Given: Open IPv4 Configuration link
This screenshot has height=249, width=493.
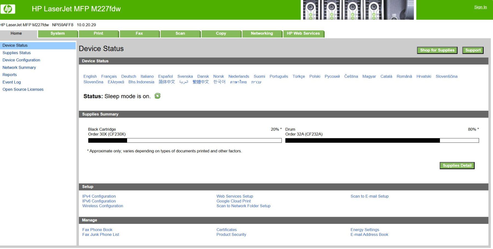Looking at the screenshot, I should [x=99, y=196].
